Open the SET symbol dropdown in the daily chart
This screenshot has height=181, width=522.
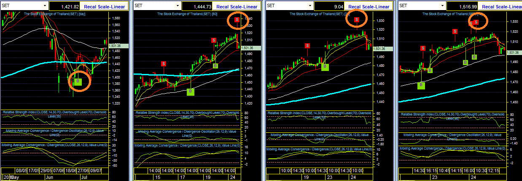click(x=44, y=6)
